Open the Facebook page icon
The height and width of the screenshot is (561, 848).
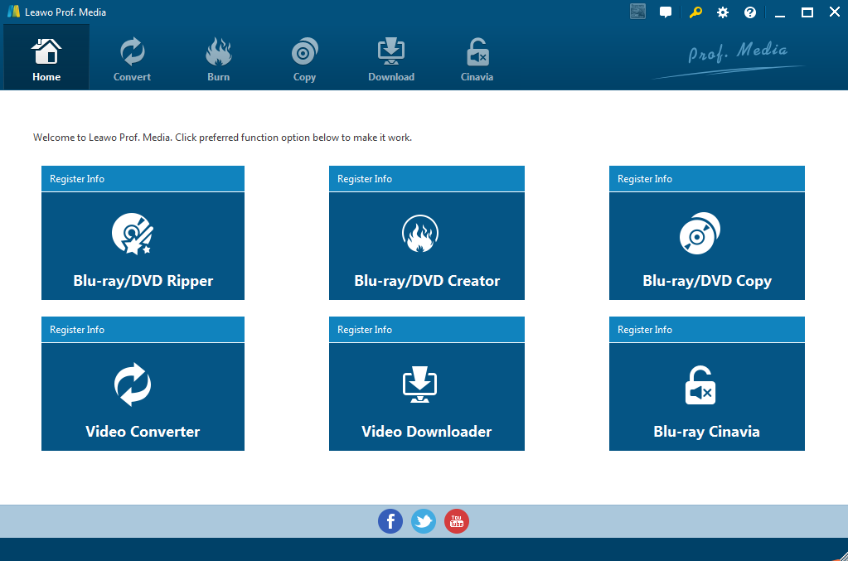point(390,521)
